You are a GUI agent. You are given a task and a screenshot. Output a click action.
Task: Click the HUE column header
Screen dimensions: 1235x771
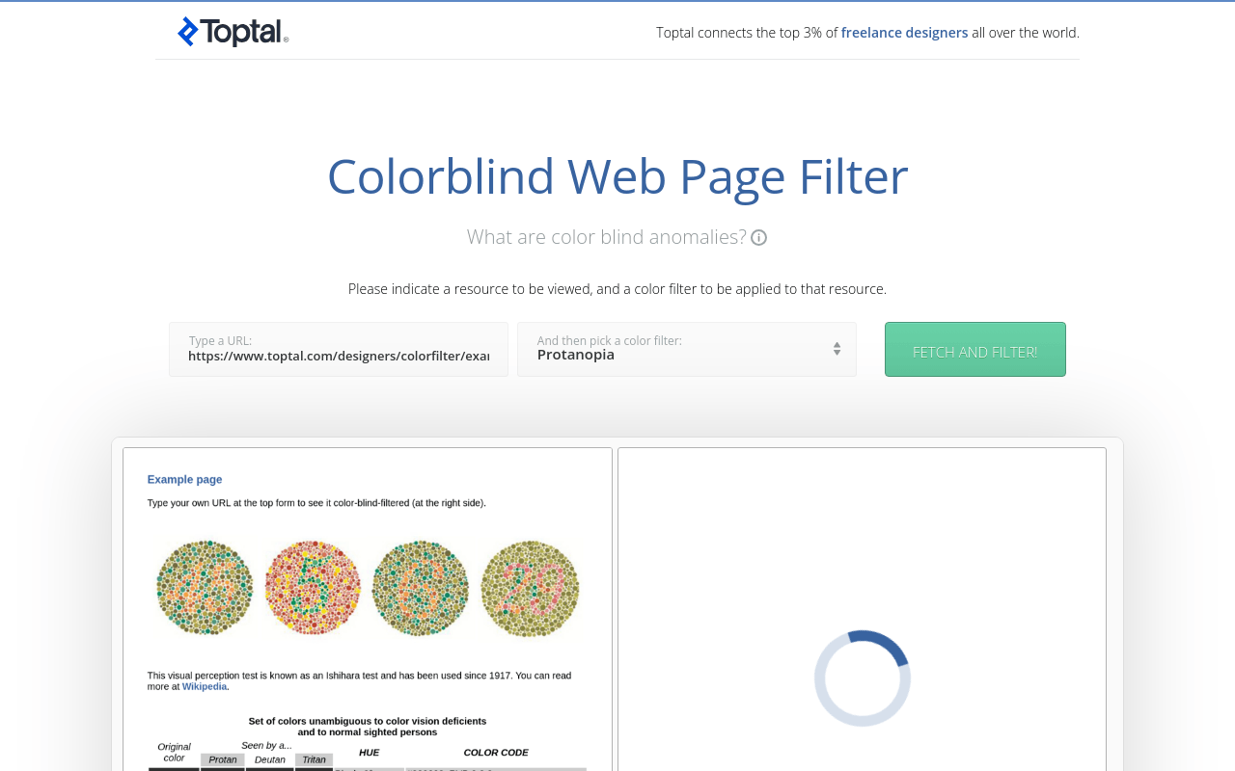[369, 753]
